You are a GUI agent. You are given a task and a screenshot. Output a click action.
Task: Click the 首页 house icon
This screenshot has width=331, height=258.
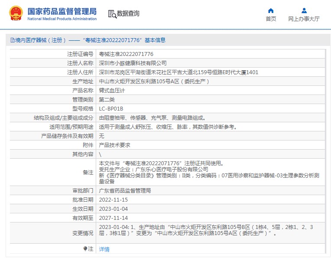click(x=271, y=10)
